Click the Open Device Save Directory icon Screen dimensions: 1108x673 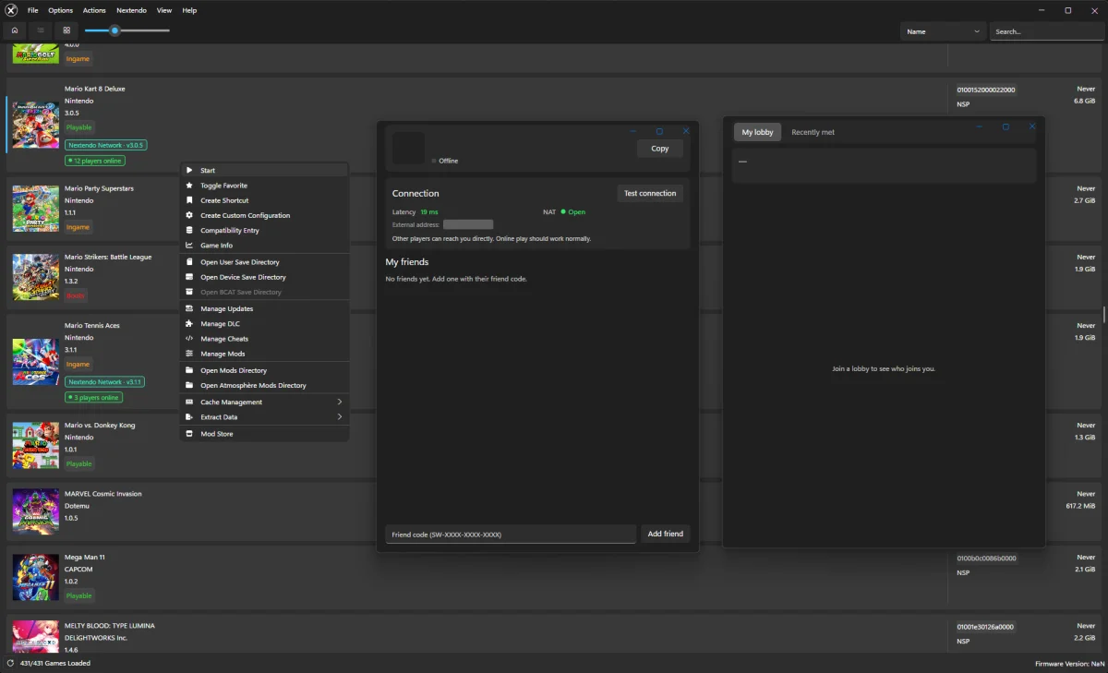click(189, 277)
